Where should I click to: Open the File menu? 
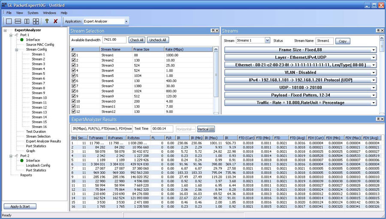(x=9, y=13)
